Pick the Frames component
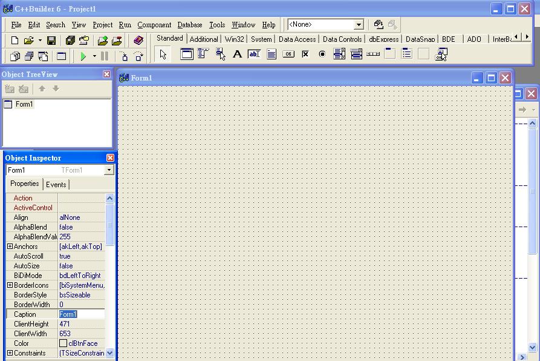The image size is (540, 361). pyautogui.click(x=187, y=54)
